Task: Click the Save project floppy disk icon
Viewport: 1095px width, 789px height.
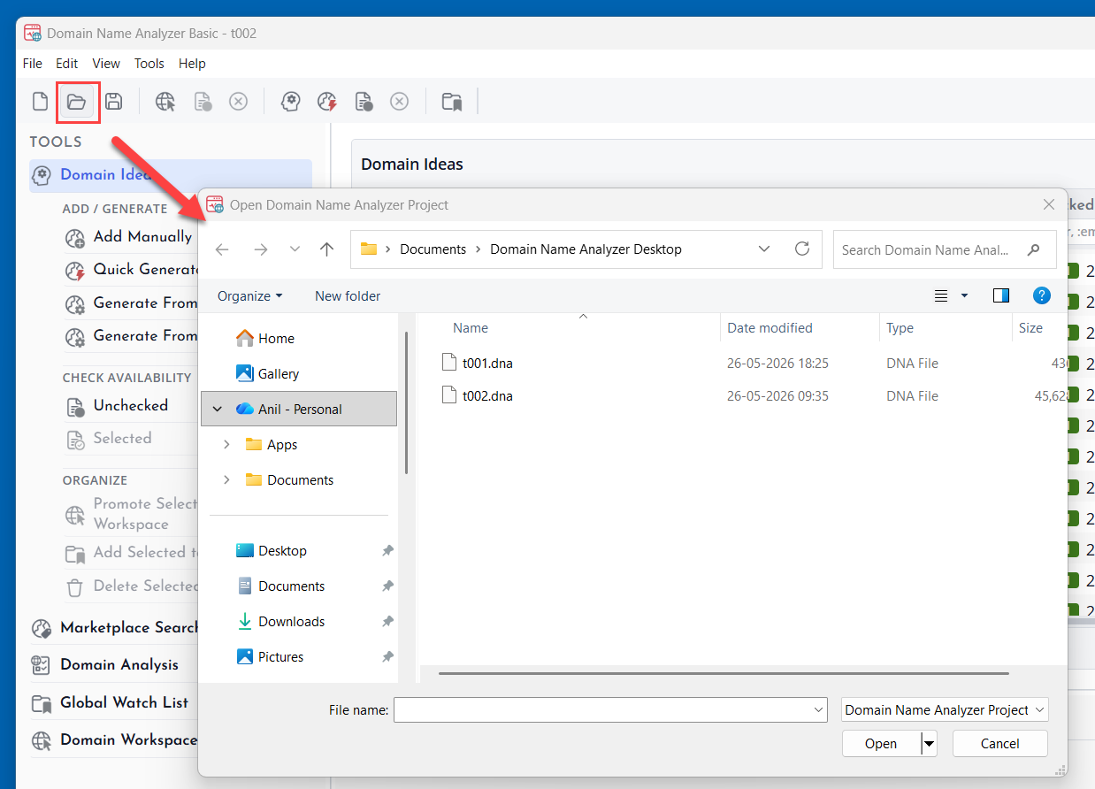Action: [113, 102]
